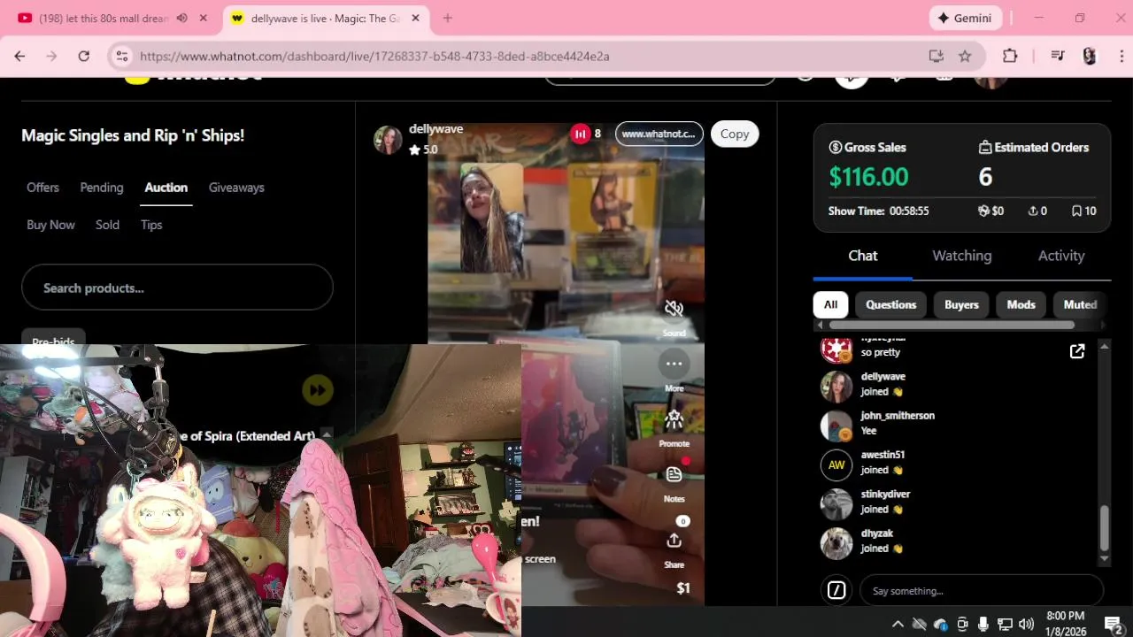Click the browser address bar URL

click(x=374, y=56)
